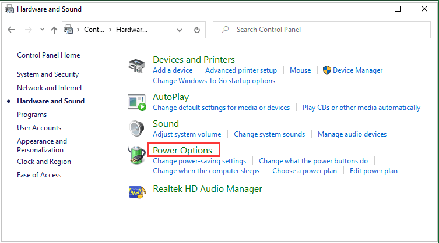439x243 pixels.
Task: Open Programs category
Action: click(31, 115)
